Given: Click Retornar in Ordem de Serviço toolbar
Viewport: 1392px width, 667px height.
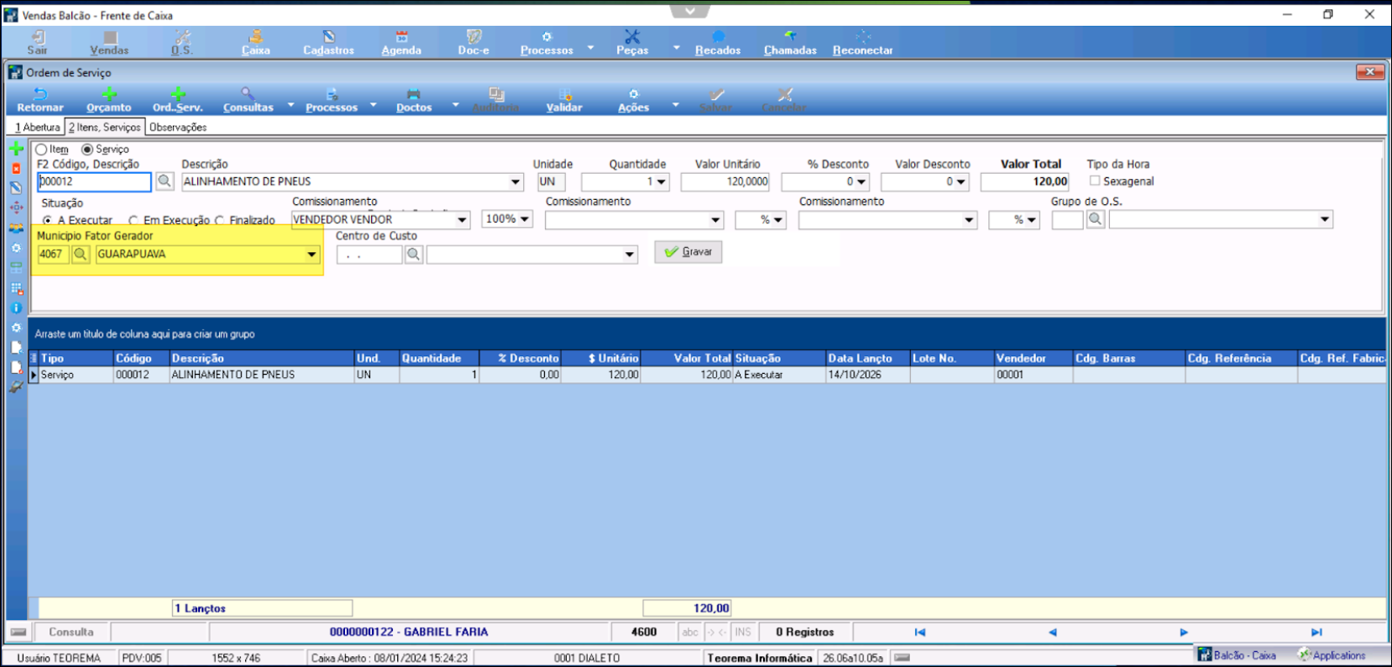Looking at the screenshot, I should [40, 100].
